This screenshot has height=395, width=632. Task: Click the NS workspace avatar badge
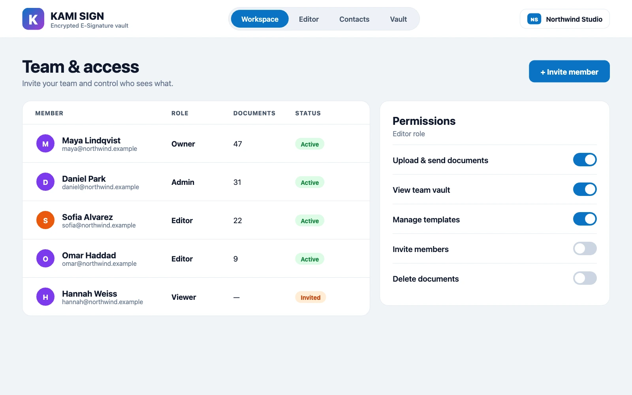click(534, 19)
